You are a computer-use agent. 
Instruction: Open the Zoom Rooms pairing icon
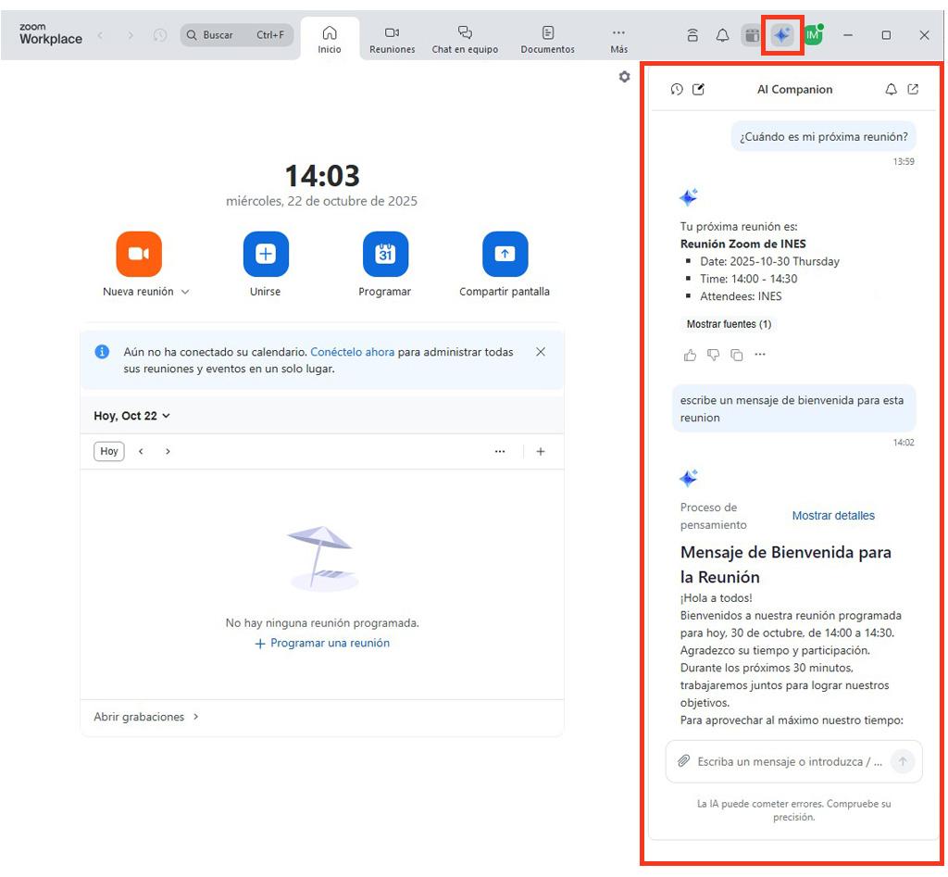(692, 35)
